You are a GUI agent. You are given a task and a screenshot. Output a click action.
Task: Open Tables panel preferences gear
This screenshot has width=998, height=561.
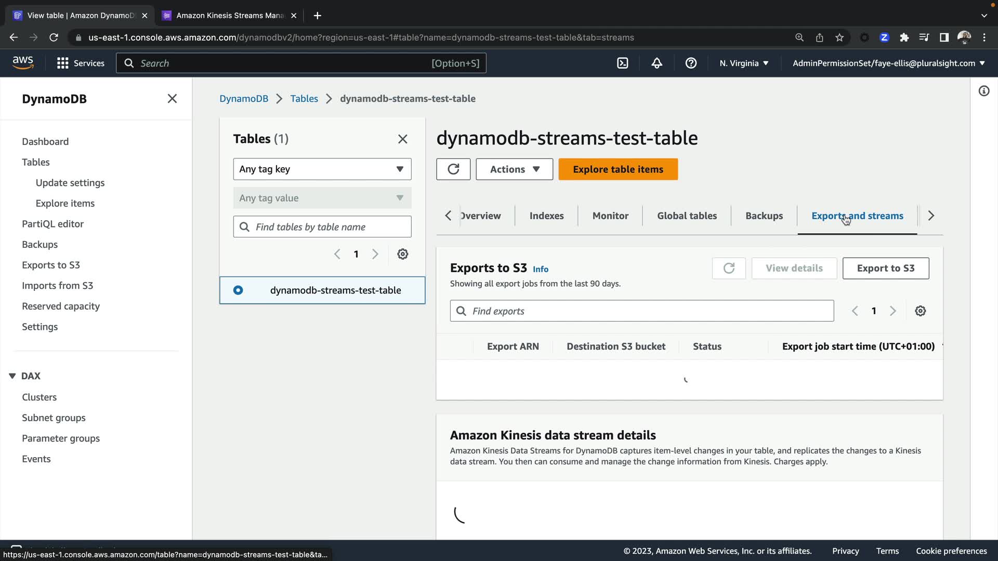[403, 254]
